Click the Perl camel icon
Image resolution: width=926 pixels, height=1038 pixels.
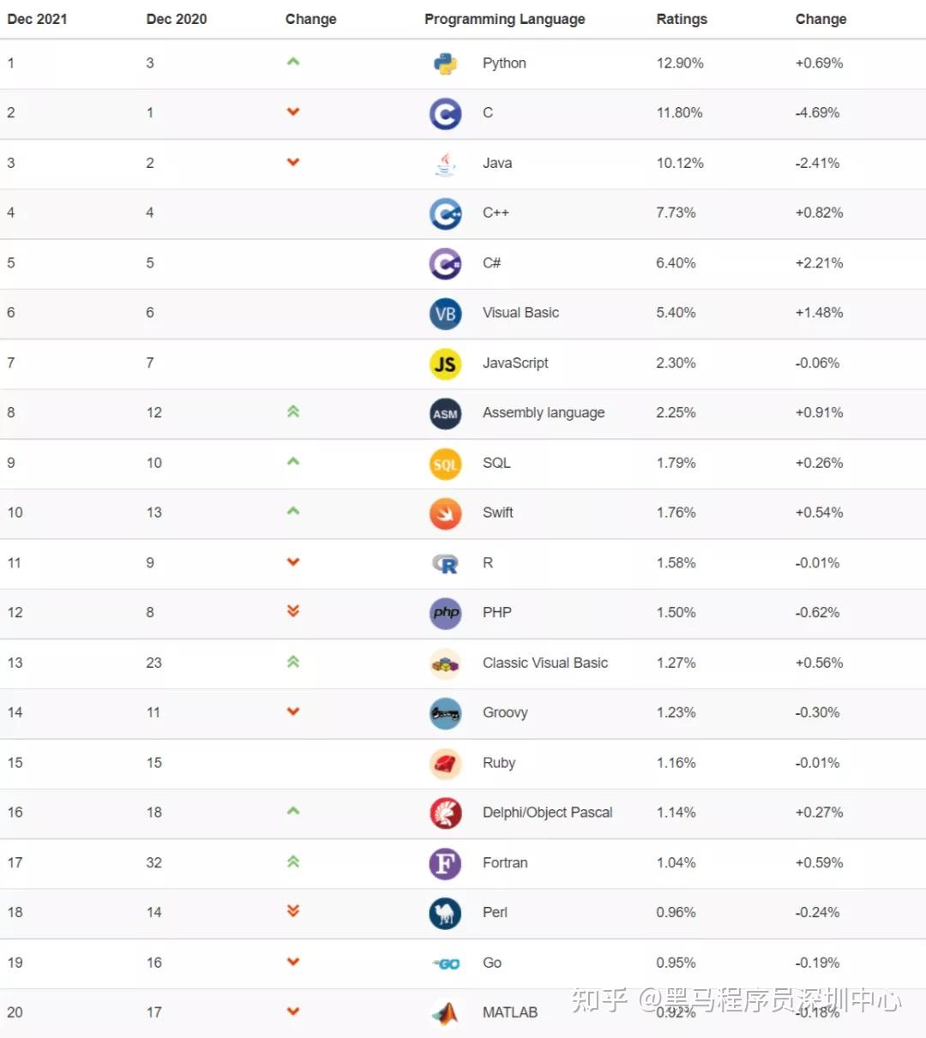click(445, 914)
